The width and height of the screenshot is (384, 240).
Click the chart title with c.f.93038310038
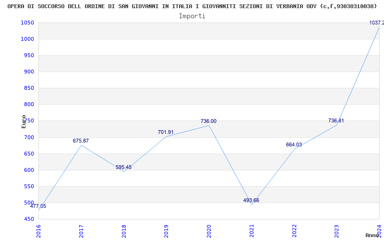pos(192,6)
